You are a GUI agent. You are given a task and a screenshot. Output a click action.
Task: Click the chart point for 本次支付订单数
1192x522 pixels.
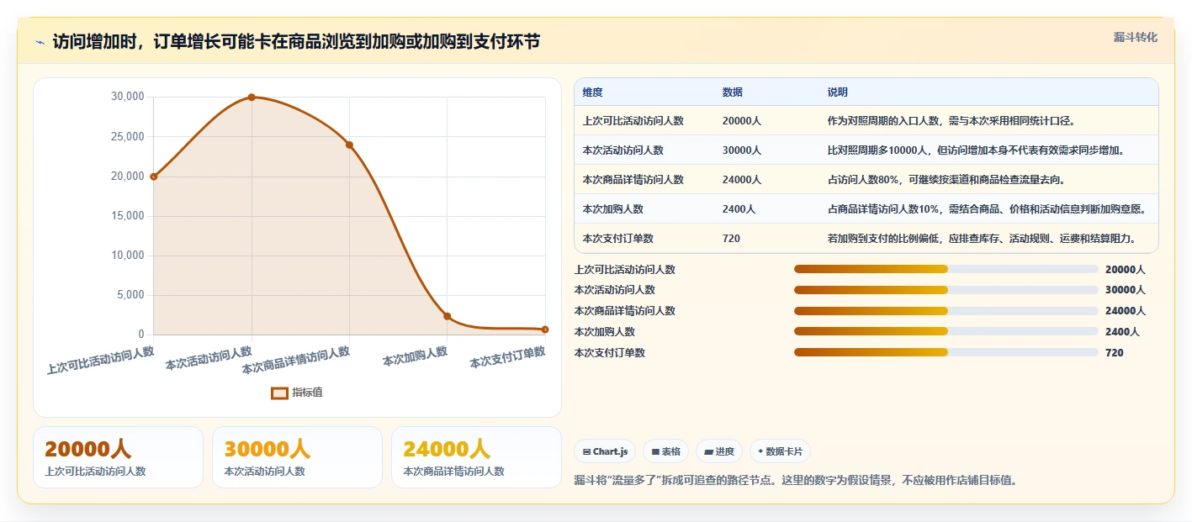click(545, 330)
